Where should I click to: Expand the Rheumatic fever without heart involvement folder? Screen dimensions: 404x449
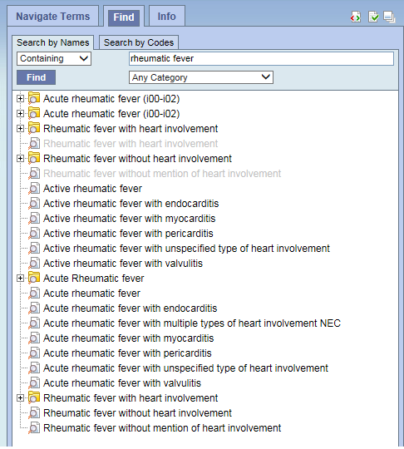point(20,159)
